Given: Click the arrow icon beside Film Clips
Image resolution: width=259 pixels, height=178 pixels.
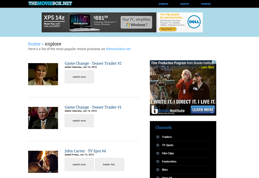Looking at the screenshot, I should [158, 153].
